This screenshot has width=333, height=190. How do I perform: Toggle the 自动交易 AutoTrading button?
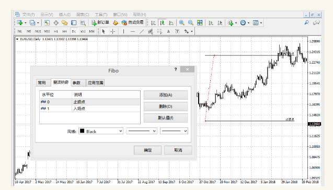tap(133, 22)
